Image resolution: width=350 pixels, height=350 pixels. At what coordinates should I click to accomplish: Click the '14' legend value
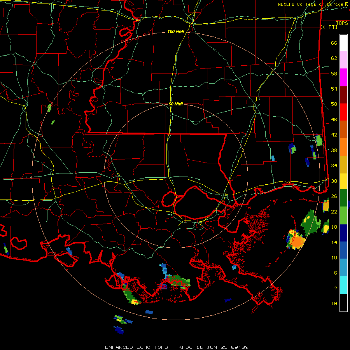click(x=334, y=242)
